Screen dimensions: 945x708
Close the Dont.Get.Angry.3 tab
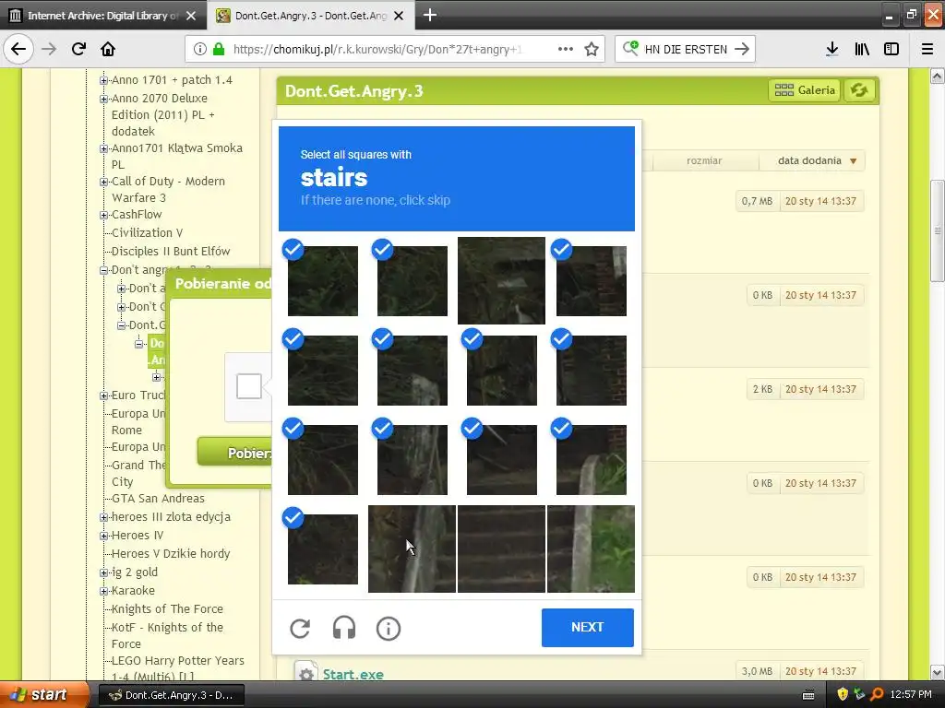(399, 16)
